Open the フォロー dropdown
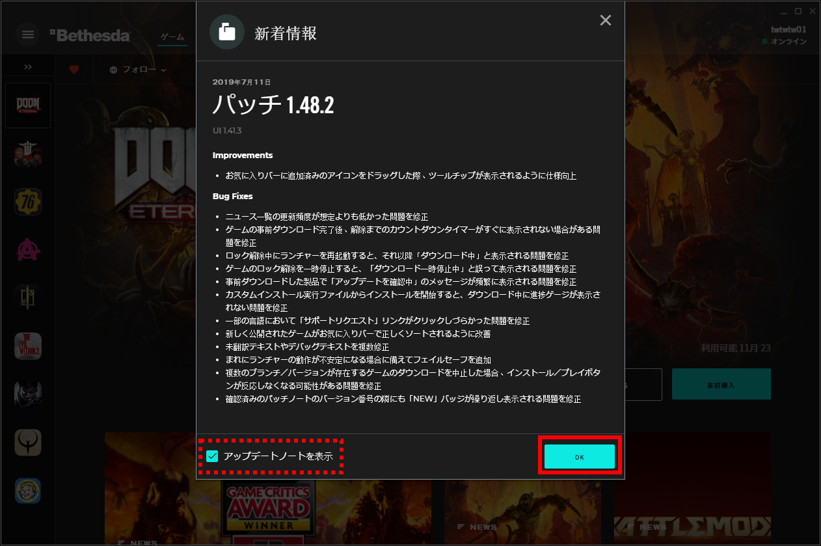Image resolution: width=821 pixels, height=546 pixels. click(138, 70)
